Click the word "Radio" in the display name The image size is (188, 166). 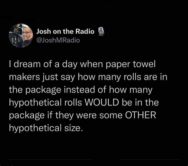(85, 31)
